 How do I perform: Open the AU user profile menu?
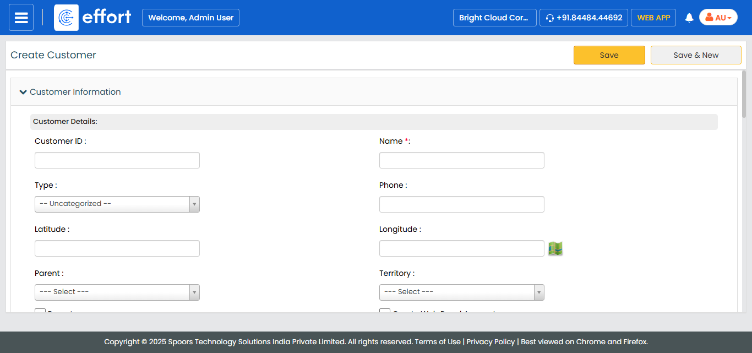click(718, 18)
